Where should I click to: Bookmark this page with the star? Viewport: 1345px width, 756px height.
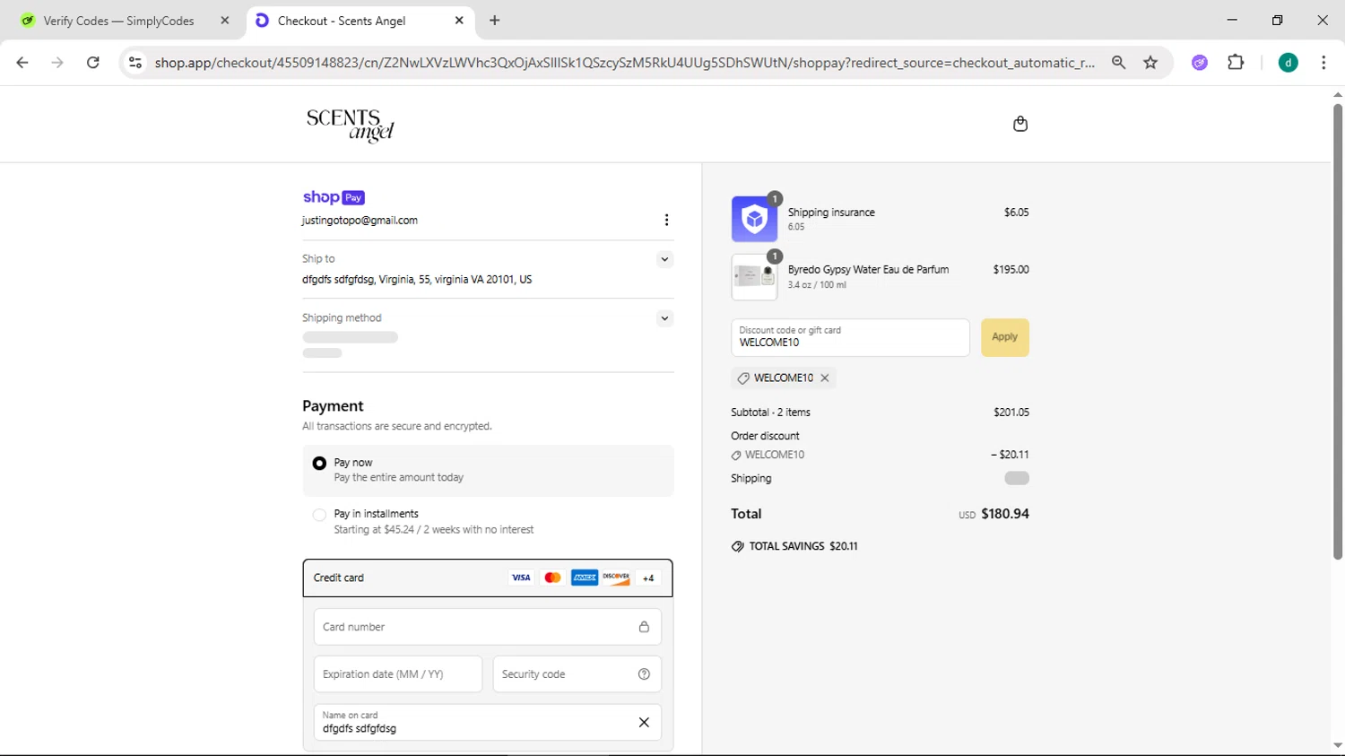(x=1150, y=63)
